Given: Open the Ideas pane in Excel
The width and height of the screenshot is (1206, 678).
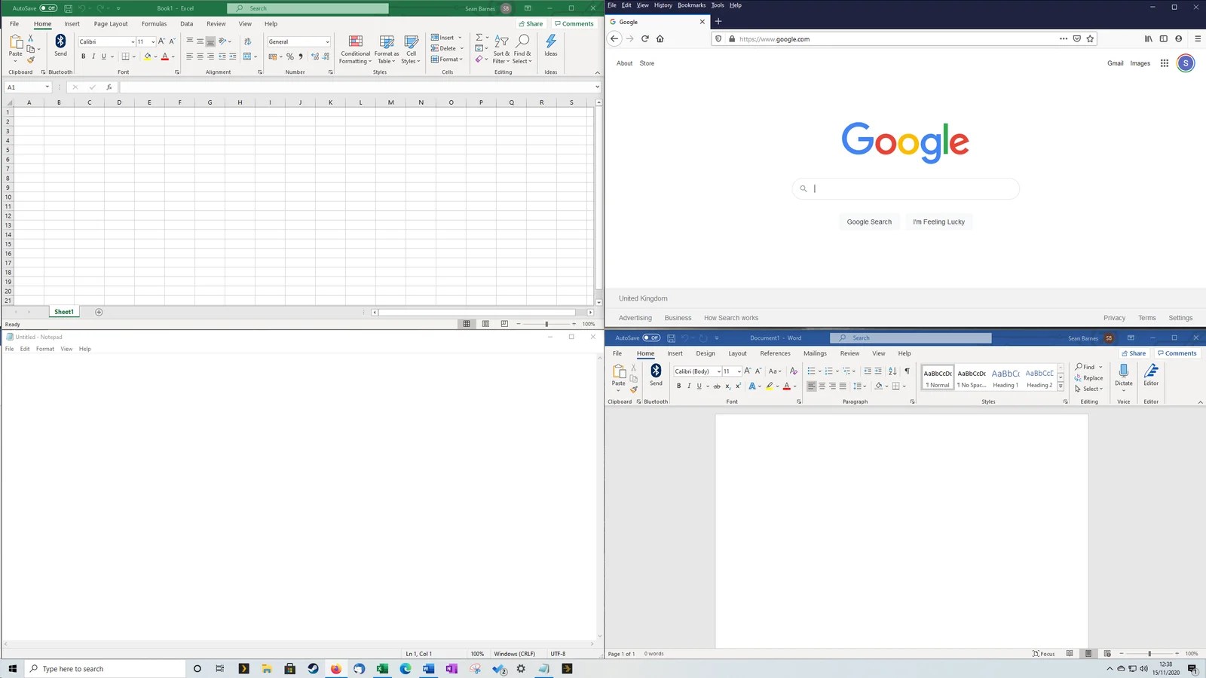Looking at the screenshot, I should pos(551,46).
